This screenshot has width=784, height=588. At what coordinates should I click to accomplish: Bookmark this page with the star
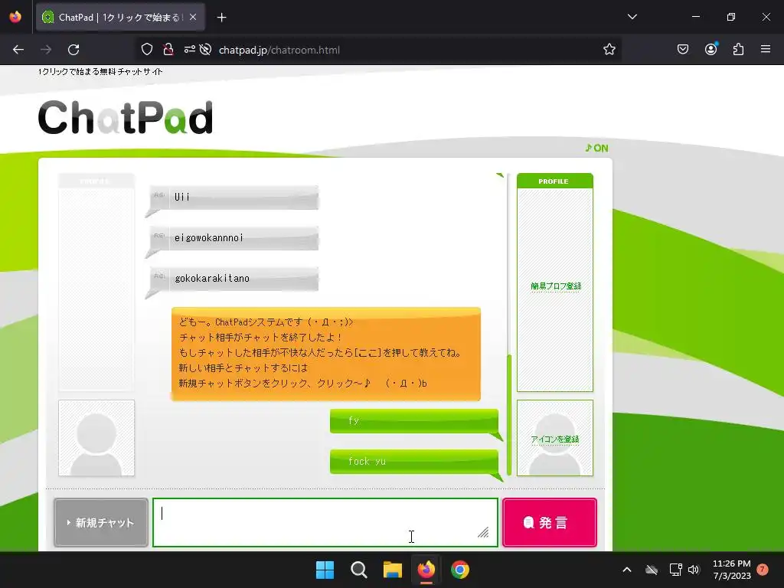point(609,50)
